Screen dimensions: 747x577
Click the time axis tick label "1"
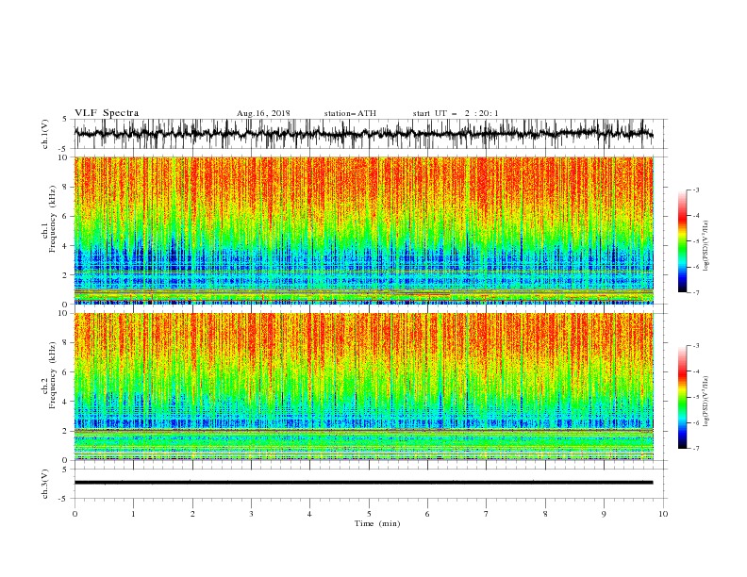tap(133, 514)
